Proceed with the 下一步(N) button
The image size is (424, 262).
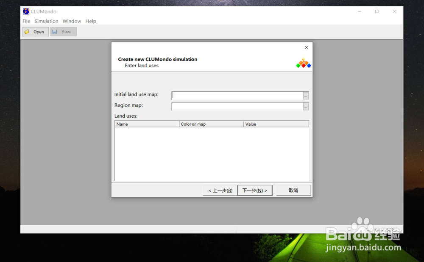(x=255, y=190)
